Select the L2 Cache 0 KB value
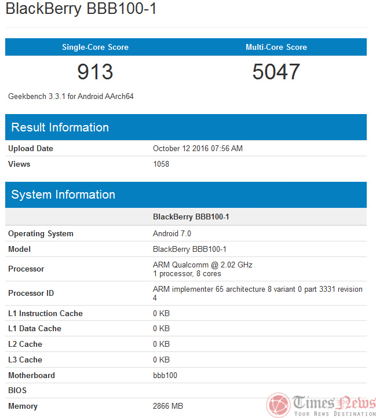Screen dimensions: 376x418 161,344
